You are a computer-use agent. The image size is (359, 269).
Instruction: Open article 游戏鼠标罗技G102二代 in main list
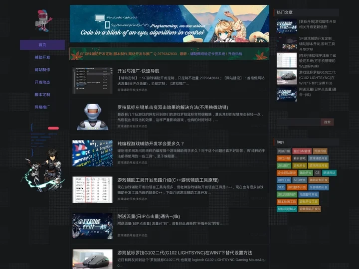(x=185, y=253)
